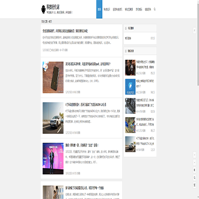199x199 pixels.
Task: Click the magnifier icon in floating side buttons
Action: coord(195,177)
